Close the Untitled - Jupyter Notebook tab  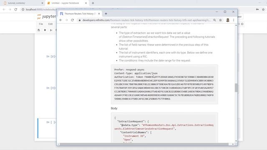86,3
